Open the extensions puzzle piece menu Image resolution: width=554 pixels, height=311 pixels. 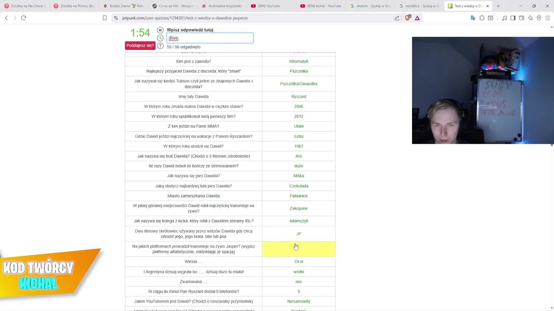(x=482, y=18)
